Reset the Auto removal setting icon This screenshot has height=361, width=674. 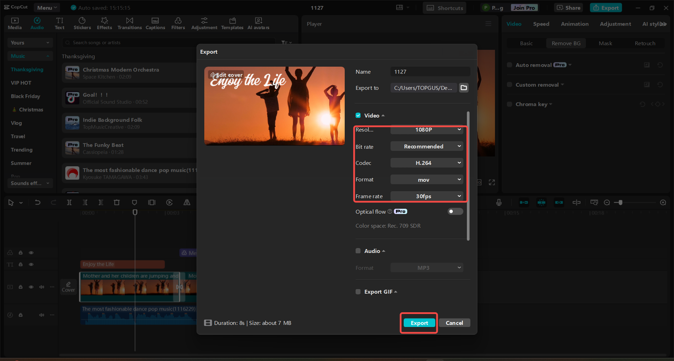[660, 65]
